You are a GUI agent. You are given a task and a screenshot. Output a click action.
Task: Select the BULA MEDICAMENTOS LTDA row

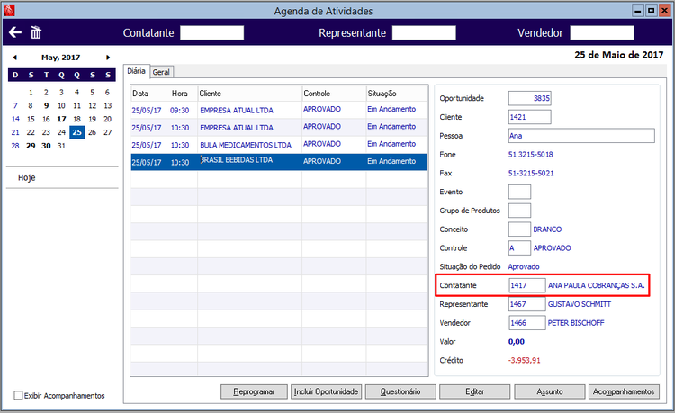coord(279,145)
